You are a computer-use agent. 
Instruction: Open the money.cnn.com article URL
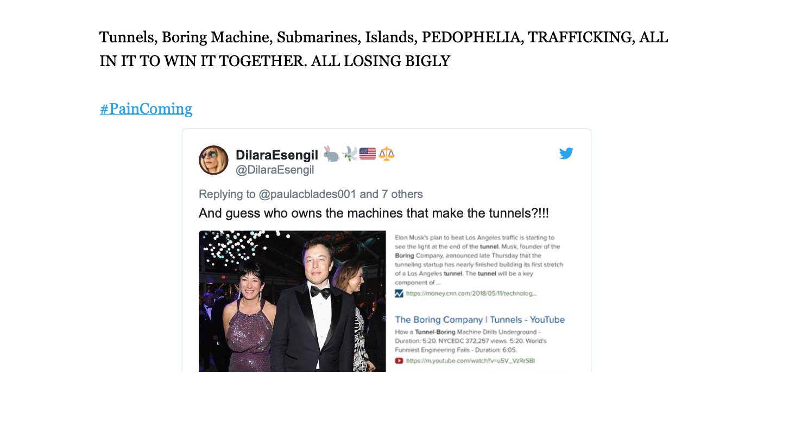click(471, 293)
